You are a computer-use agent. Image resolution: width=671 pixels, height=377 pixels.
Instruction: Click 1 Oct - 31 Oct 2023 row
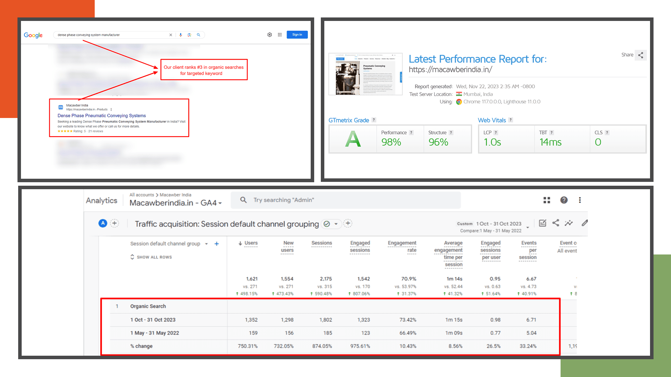[x=153, y=320]
